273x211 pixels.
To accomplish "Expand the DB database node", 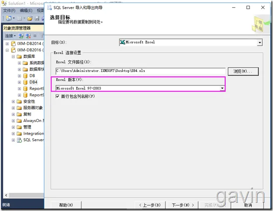I will point(19,76).
